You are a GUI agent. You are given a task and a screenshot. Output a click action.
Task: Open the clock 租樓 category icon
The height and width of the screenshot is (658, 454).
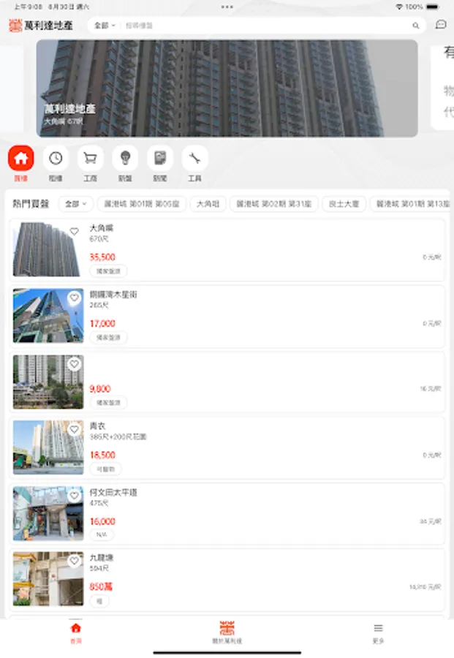[56, 159]
